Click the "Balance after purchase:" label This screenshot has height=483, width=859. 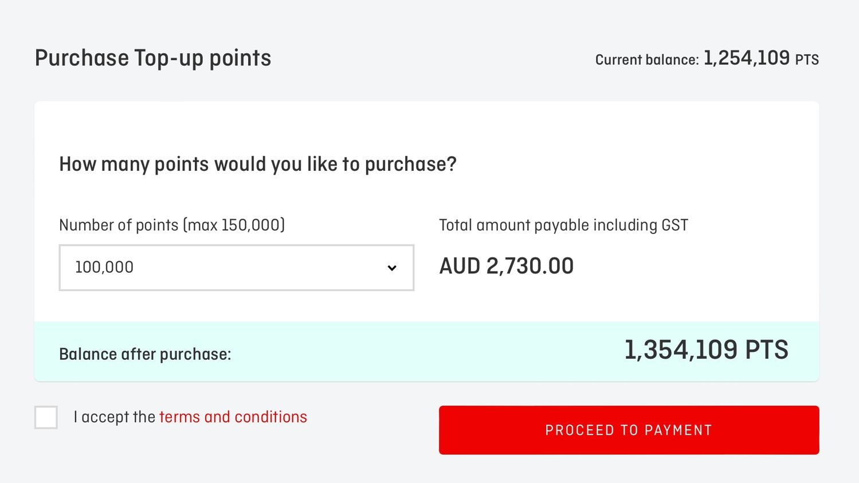pyautogui.click(x=145, y=354)
